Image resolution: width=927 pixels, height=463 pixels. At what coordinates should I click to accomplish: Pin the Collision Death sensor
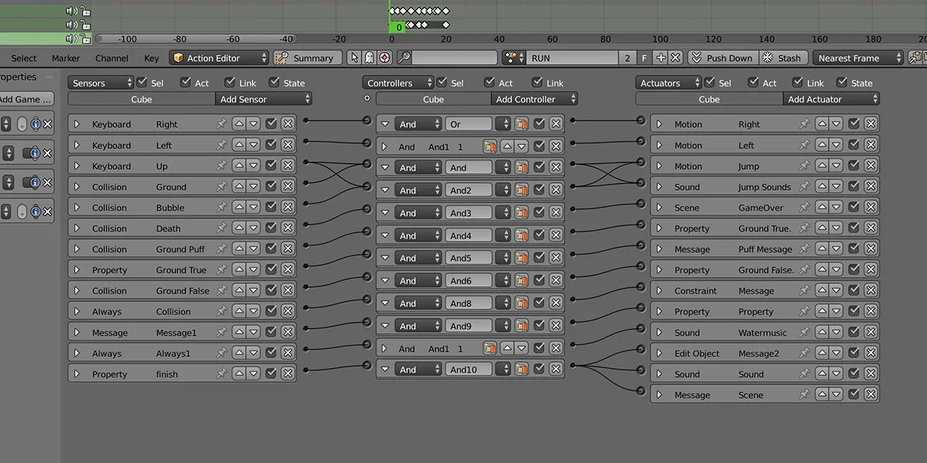pyautogui.click(x=222, y=228)
